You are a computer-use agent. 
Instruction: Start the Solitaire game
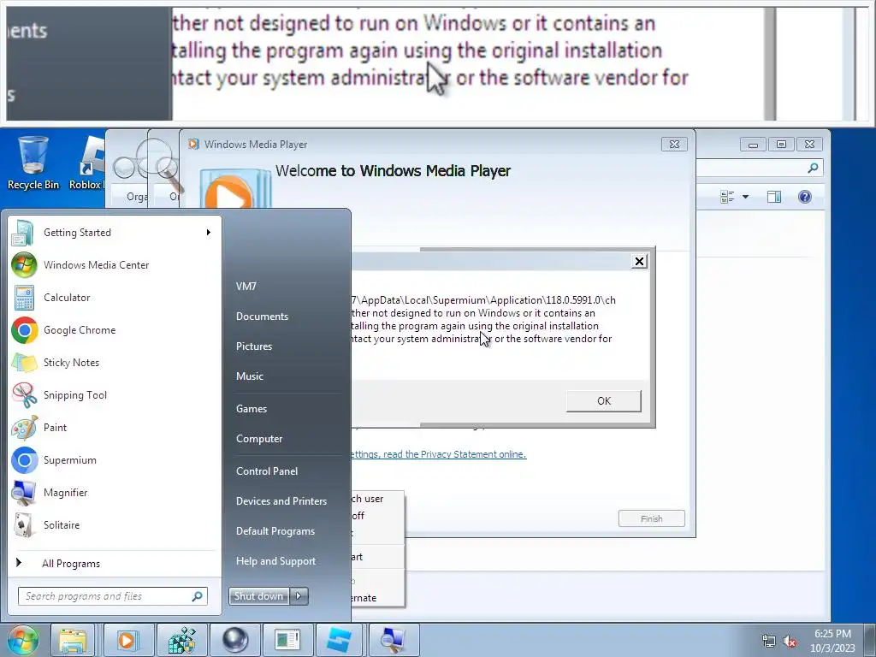pyautogui.click(x=115, y=524)
